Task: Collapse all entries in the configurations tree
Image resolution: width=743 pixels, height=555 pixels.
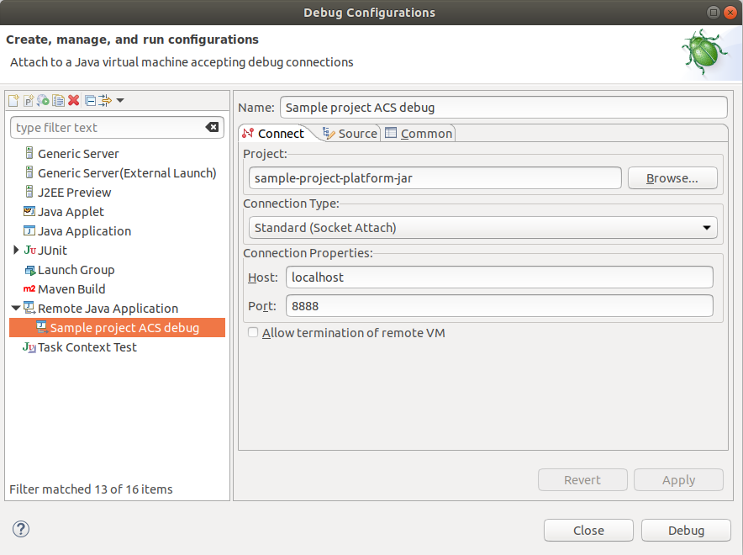Action: [91, 100]
